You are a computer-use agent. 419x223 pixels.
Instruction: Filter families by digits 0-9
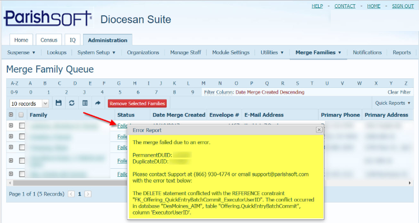[x=14, y=92]
